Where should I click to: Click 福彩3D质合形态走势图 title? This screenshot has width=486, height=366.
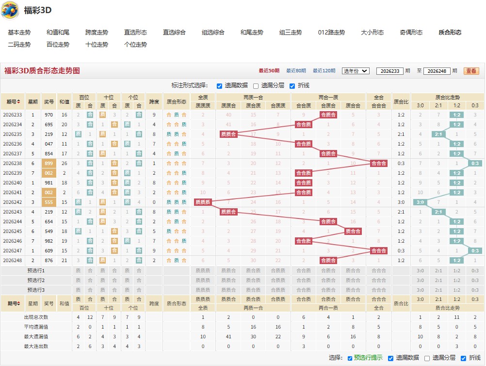(42, 71)
